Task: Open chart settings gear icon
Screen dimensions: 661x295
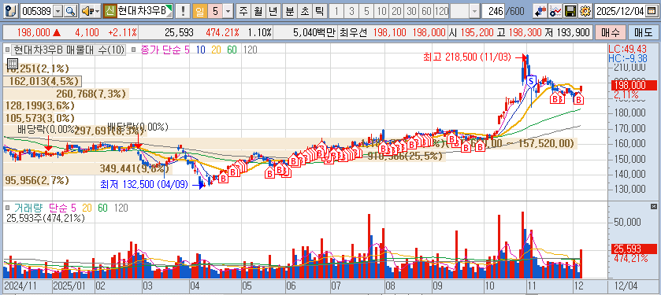Action: [x=585, y=11]
